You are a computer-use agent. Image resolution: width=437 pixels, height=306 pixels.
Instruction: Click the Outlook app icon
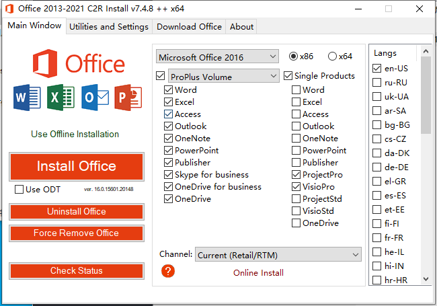(x=94, y=98)
